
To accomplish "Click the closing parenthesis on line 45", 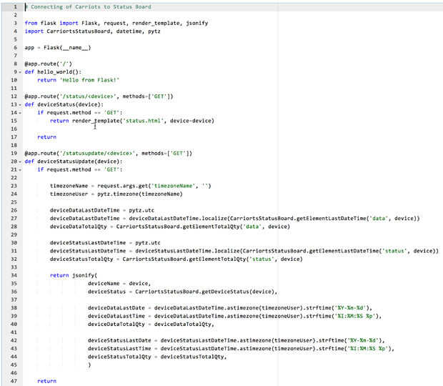I will click(89, 365).
